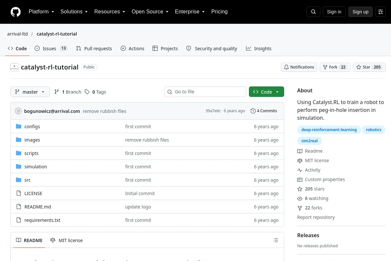Click the images folder icon

coord(19,140)
